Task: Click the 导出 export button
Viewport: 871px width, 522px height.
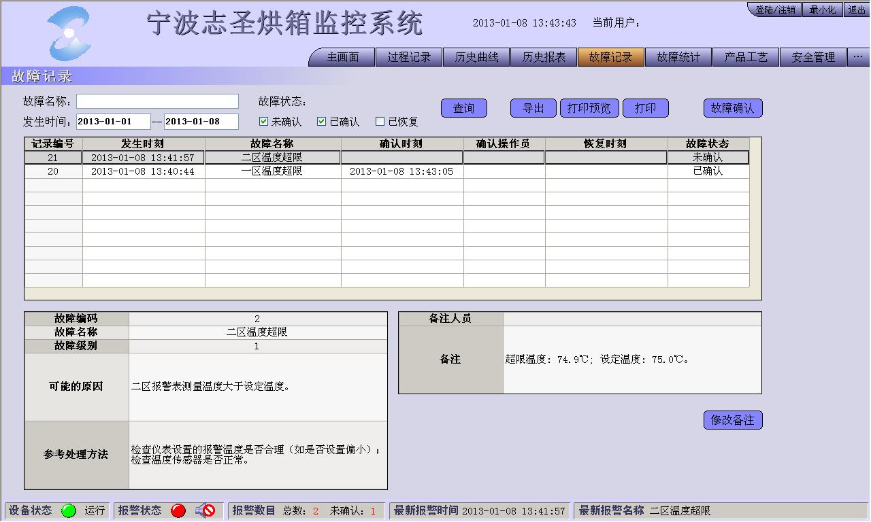Action: [x=533, y=108]
